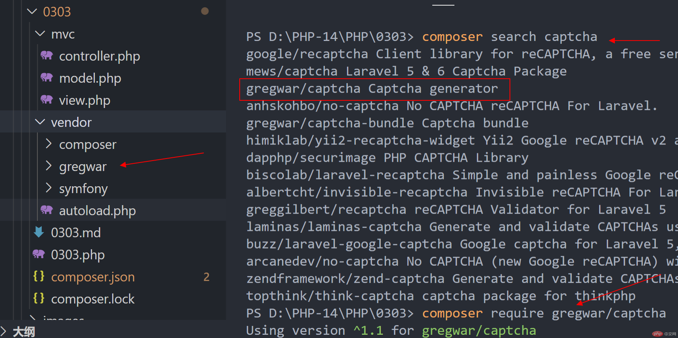Click the PHP icon beside autoload.php
Screen dimensions: 678x338
[x=47, y=210]
